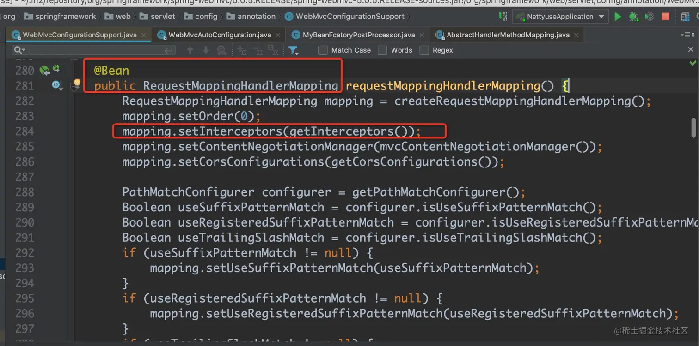Image resolution: width=699 pixels, height=346 pixels.
Task: Click createRequestMappingHandlerMapping() call
Action: 519,101
